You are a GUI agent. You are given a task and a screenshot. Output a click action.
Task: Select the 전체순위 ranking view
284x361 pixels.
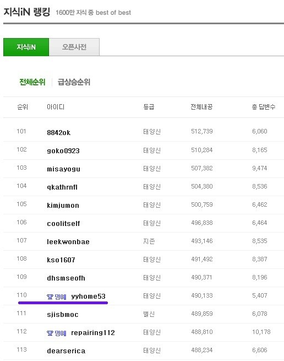pyautogui.click(x=32, y=82)
